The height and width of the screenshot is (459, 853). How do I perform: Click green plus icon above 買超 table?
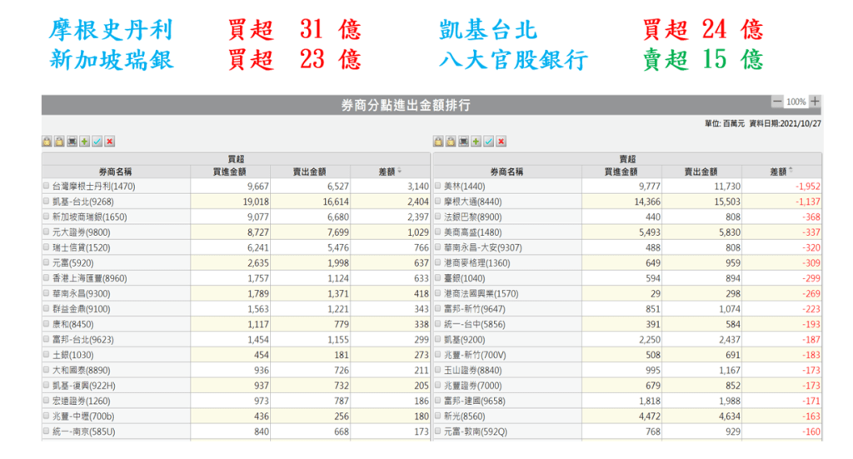85,142
